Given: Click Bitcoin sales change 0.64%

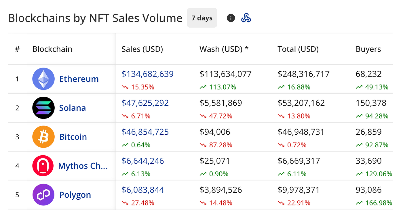Looking at the screenshot, I should coord(136,145).
